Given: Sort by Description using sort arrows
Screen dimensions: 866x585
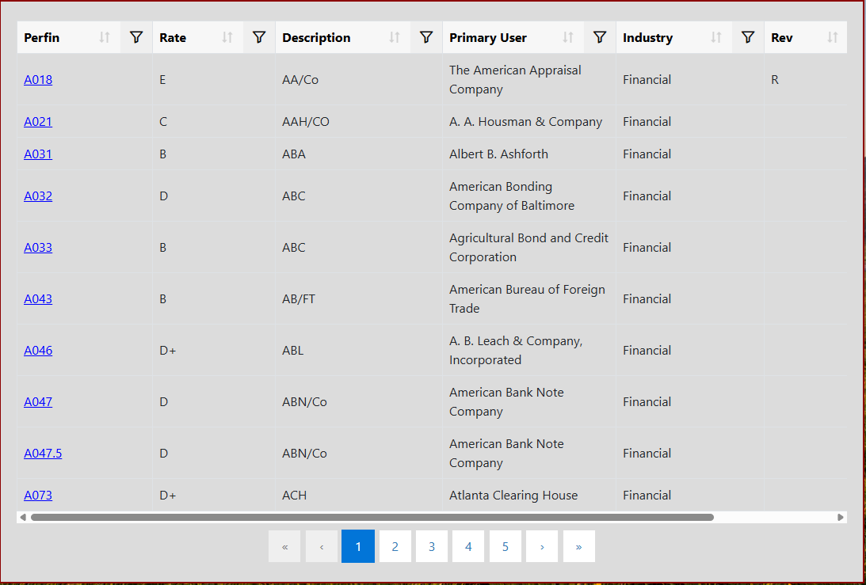Looking at the screenshot, I should point(395,37).
